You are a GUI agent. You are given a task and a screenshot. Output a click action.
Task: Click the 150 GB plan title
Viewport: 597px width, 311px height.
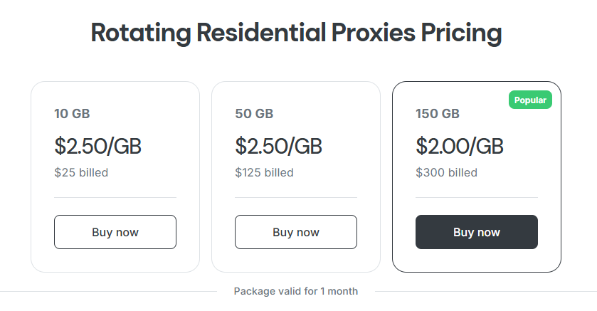(x=438, y=113)
